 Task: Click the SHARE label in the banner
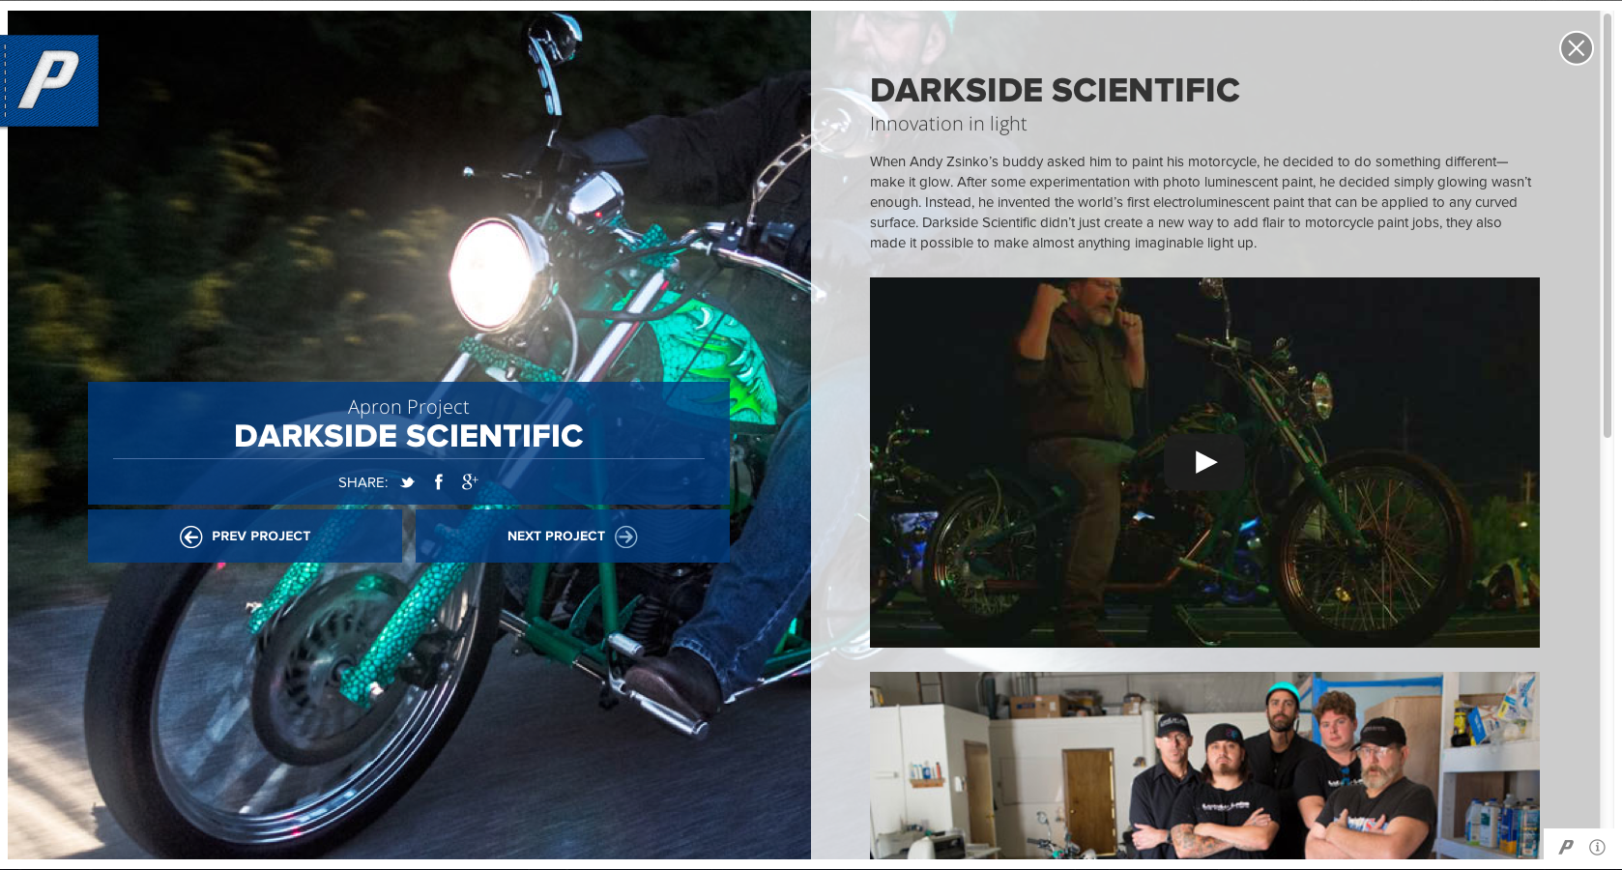click(x=362, y=482)
